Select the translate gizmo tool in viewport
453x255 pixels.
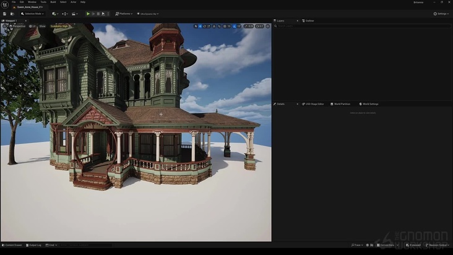click(200, 26)
